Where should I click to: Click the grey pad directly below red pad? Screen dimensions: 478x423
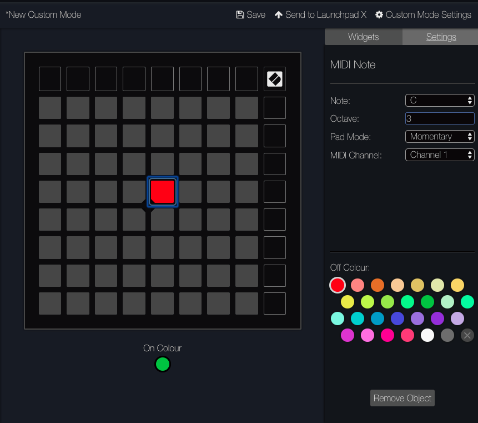(x=163, y=220)
